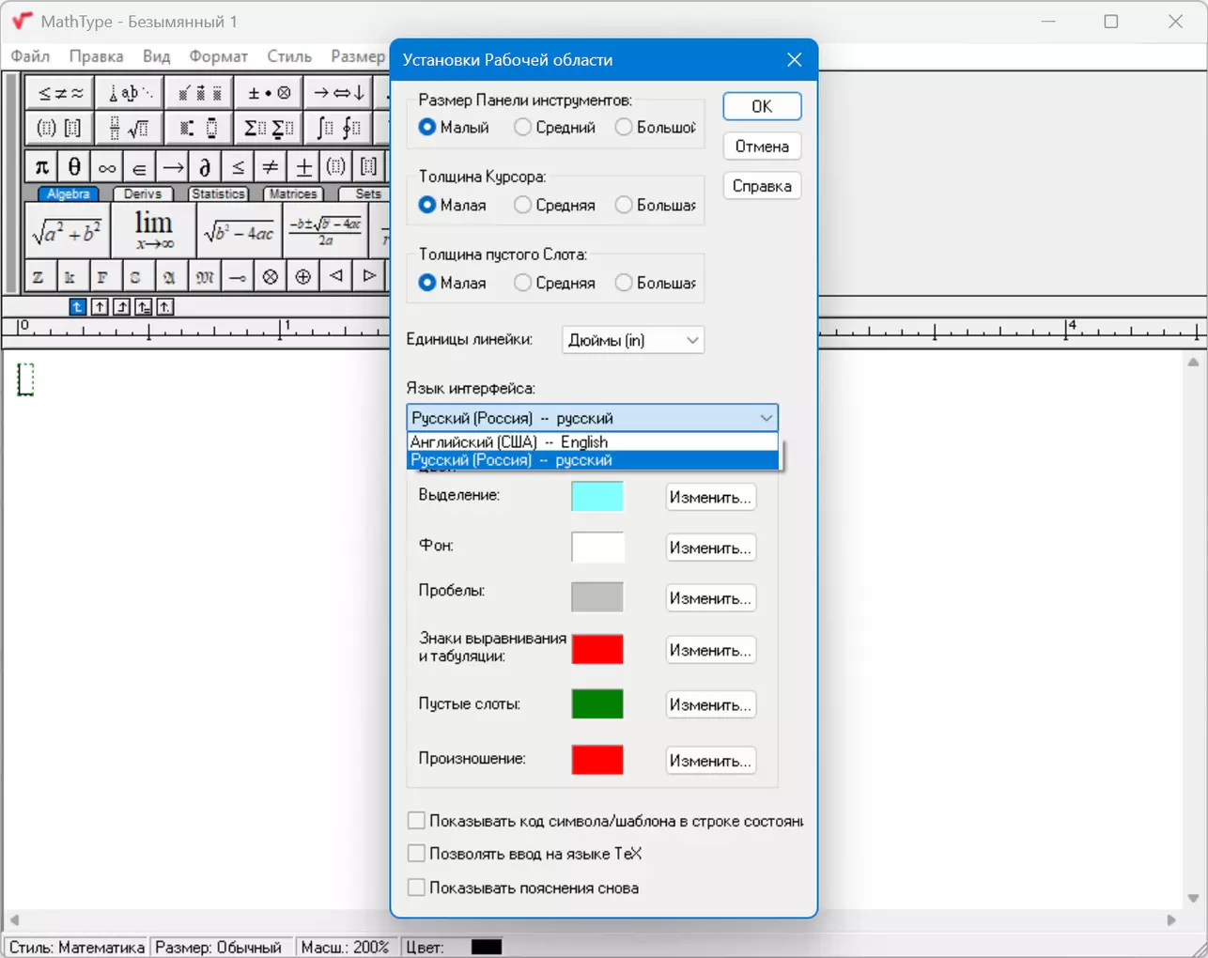The height and width of the screenshot is (958, 1208).
Task: Click Изменить next to Фон
Action: 710,548
